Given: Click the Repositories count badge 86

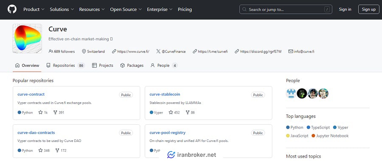Looking at the screenshot, I should (81, 65).
